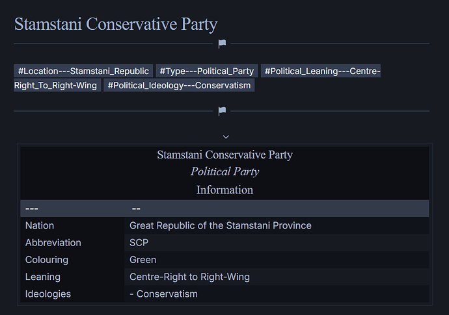The height and width of the screenshot is (315, 449).
Task: Click the Centre-Right to Right-Wing leaning value
Action: point(189,277)
